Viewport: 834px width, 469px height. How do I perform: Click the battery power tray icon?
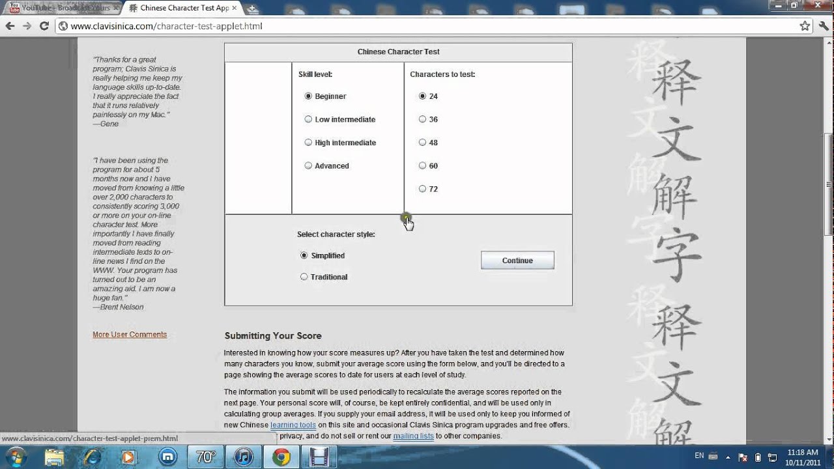pyautogui.click(x=757, y=457)
